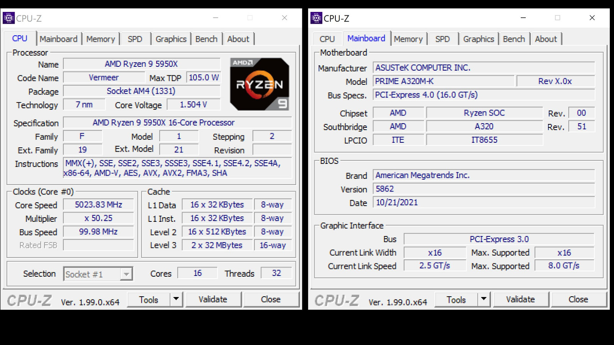The image size is (614, 345).
Task: Switch to the Graphics tab in left window
Action: pyautogui.click(x=171, y=39)
